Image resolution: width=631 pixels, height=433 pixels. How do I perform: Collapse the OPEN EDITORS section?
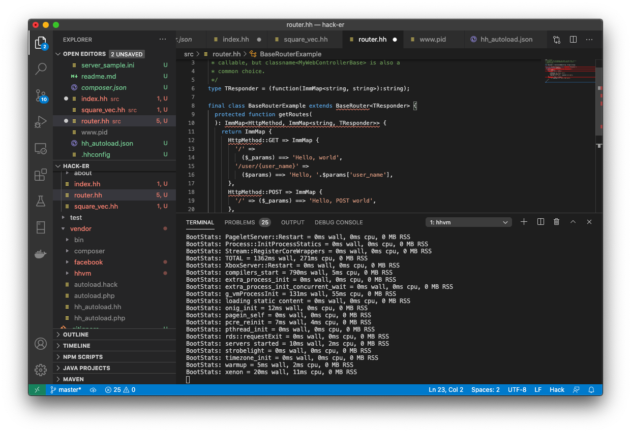click(84, 54)
